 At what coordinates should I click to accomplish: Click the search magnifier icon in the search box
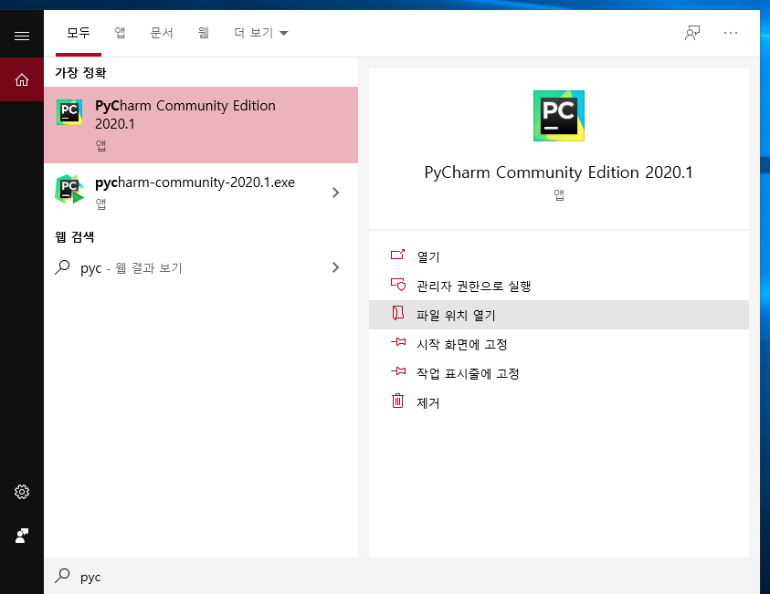coord(62,576)
